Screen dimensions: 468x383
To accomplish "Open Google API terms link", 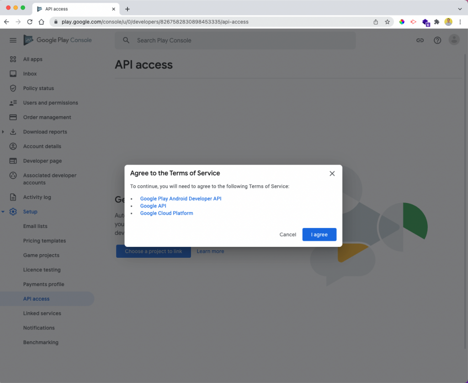I will click(153, 206).
